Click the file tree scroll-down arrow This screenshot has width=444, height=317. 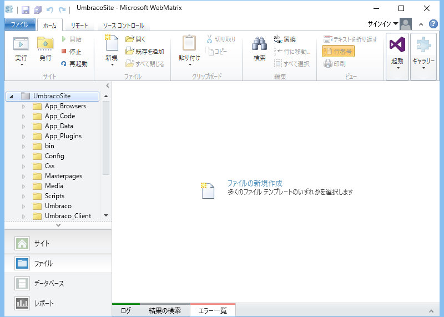pos(106,215)
